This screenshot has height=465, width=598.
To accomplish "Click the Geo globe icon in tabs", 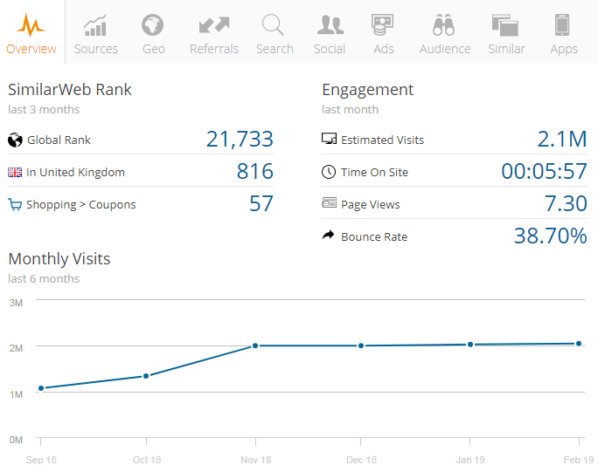I will (x=152, y=25).
